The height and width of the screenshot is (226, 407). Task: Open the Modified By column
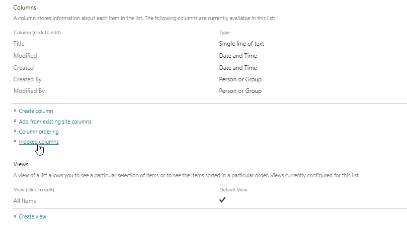coord(29,91)
